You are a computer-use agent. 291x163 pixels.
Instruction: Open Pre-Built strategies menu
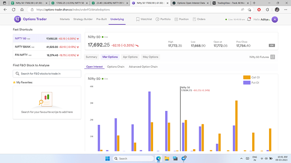[101, 19]
